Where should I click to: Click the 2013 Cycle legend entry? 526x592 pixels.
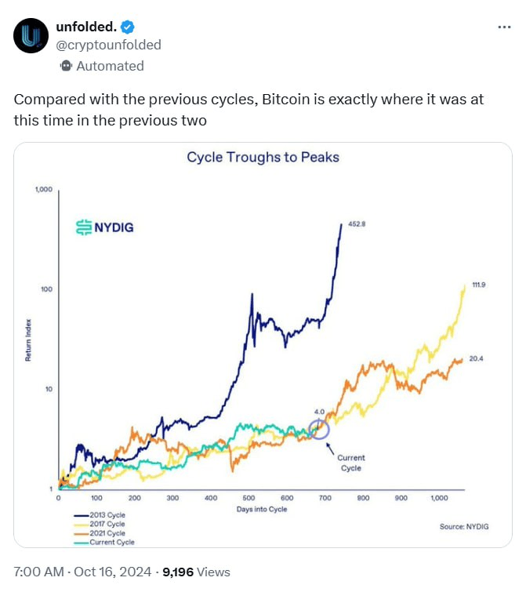click(x=103, y=514)
